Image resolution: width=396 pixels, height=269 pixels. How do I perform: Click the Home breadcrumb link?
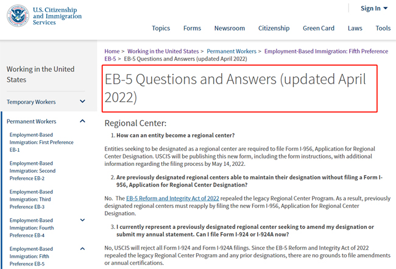coord(112,51)
